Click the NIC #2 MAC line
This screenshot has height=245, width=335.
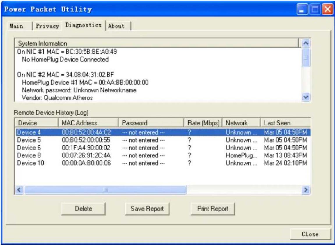(x=65, y=75)
